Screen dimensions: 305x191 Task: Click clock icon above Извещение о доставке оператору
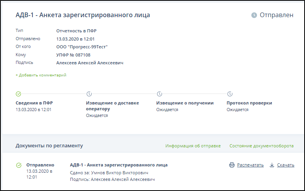(x=89, y=94)
